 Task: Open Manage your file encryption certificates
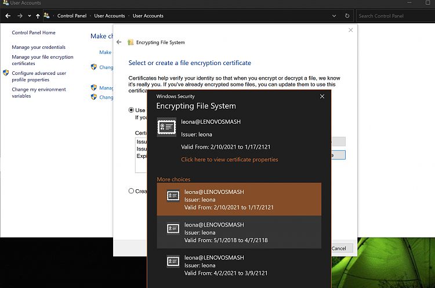click(42, 60)
